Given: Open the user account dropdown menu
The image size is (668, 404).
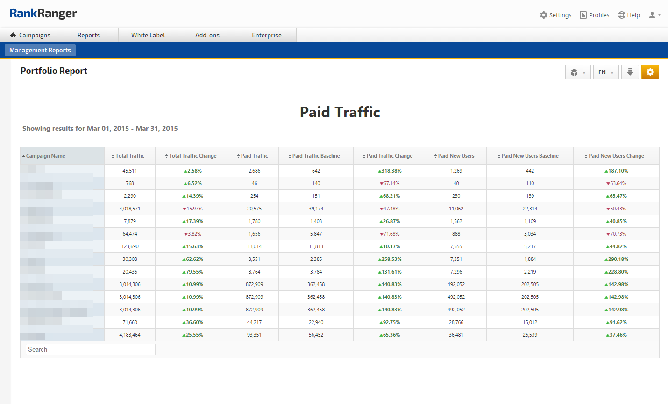Looking at the screenshot, I should [654, 15].
